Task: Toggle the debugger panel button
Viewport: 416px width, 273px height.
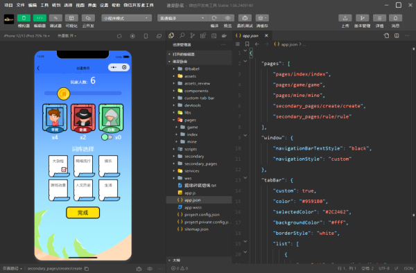Action: pyautogui.click(x=55, y=18)
